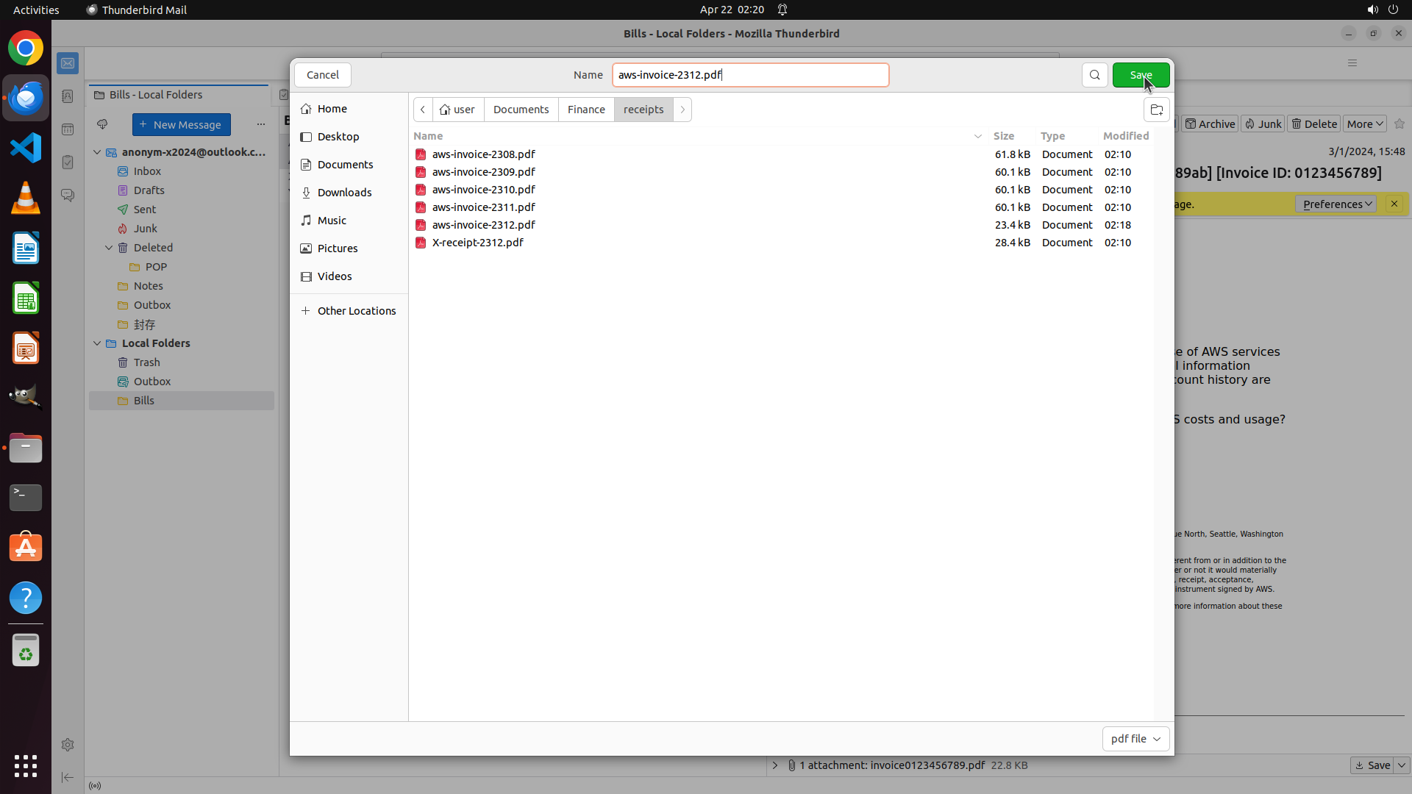Open the pdf file type dropdown
The image size is (1412, 794).
(1135, 739)
